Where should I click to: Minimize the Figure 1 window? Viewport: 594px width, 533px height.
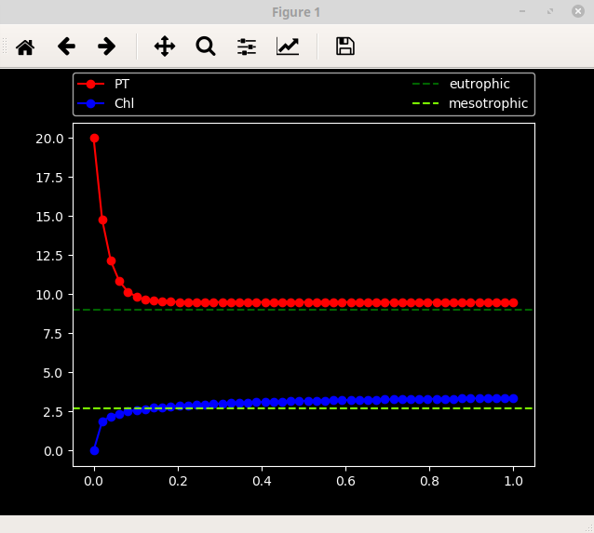pos(524,12)
